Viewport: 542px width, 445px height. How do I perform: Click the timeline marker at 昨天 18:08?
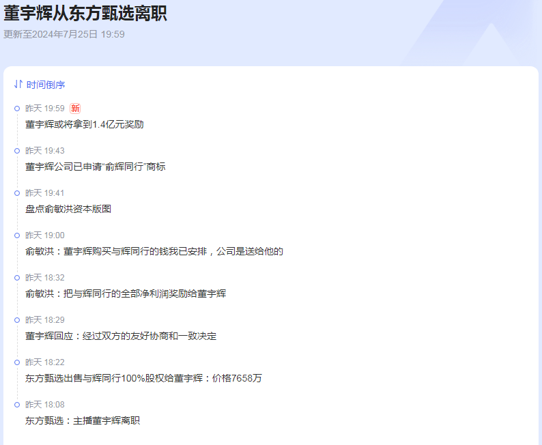click(x=17, y=405)
